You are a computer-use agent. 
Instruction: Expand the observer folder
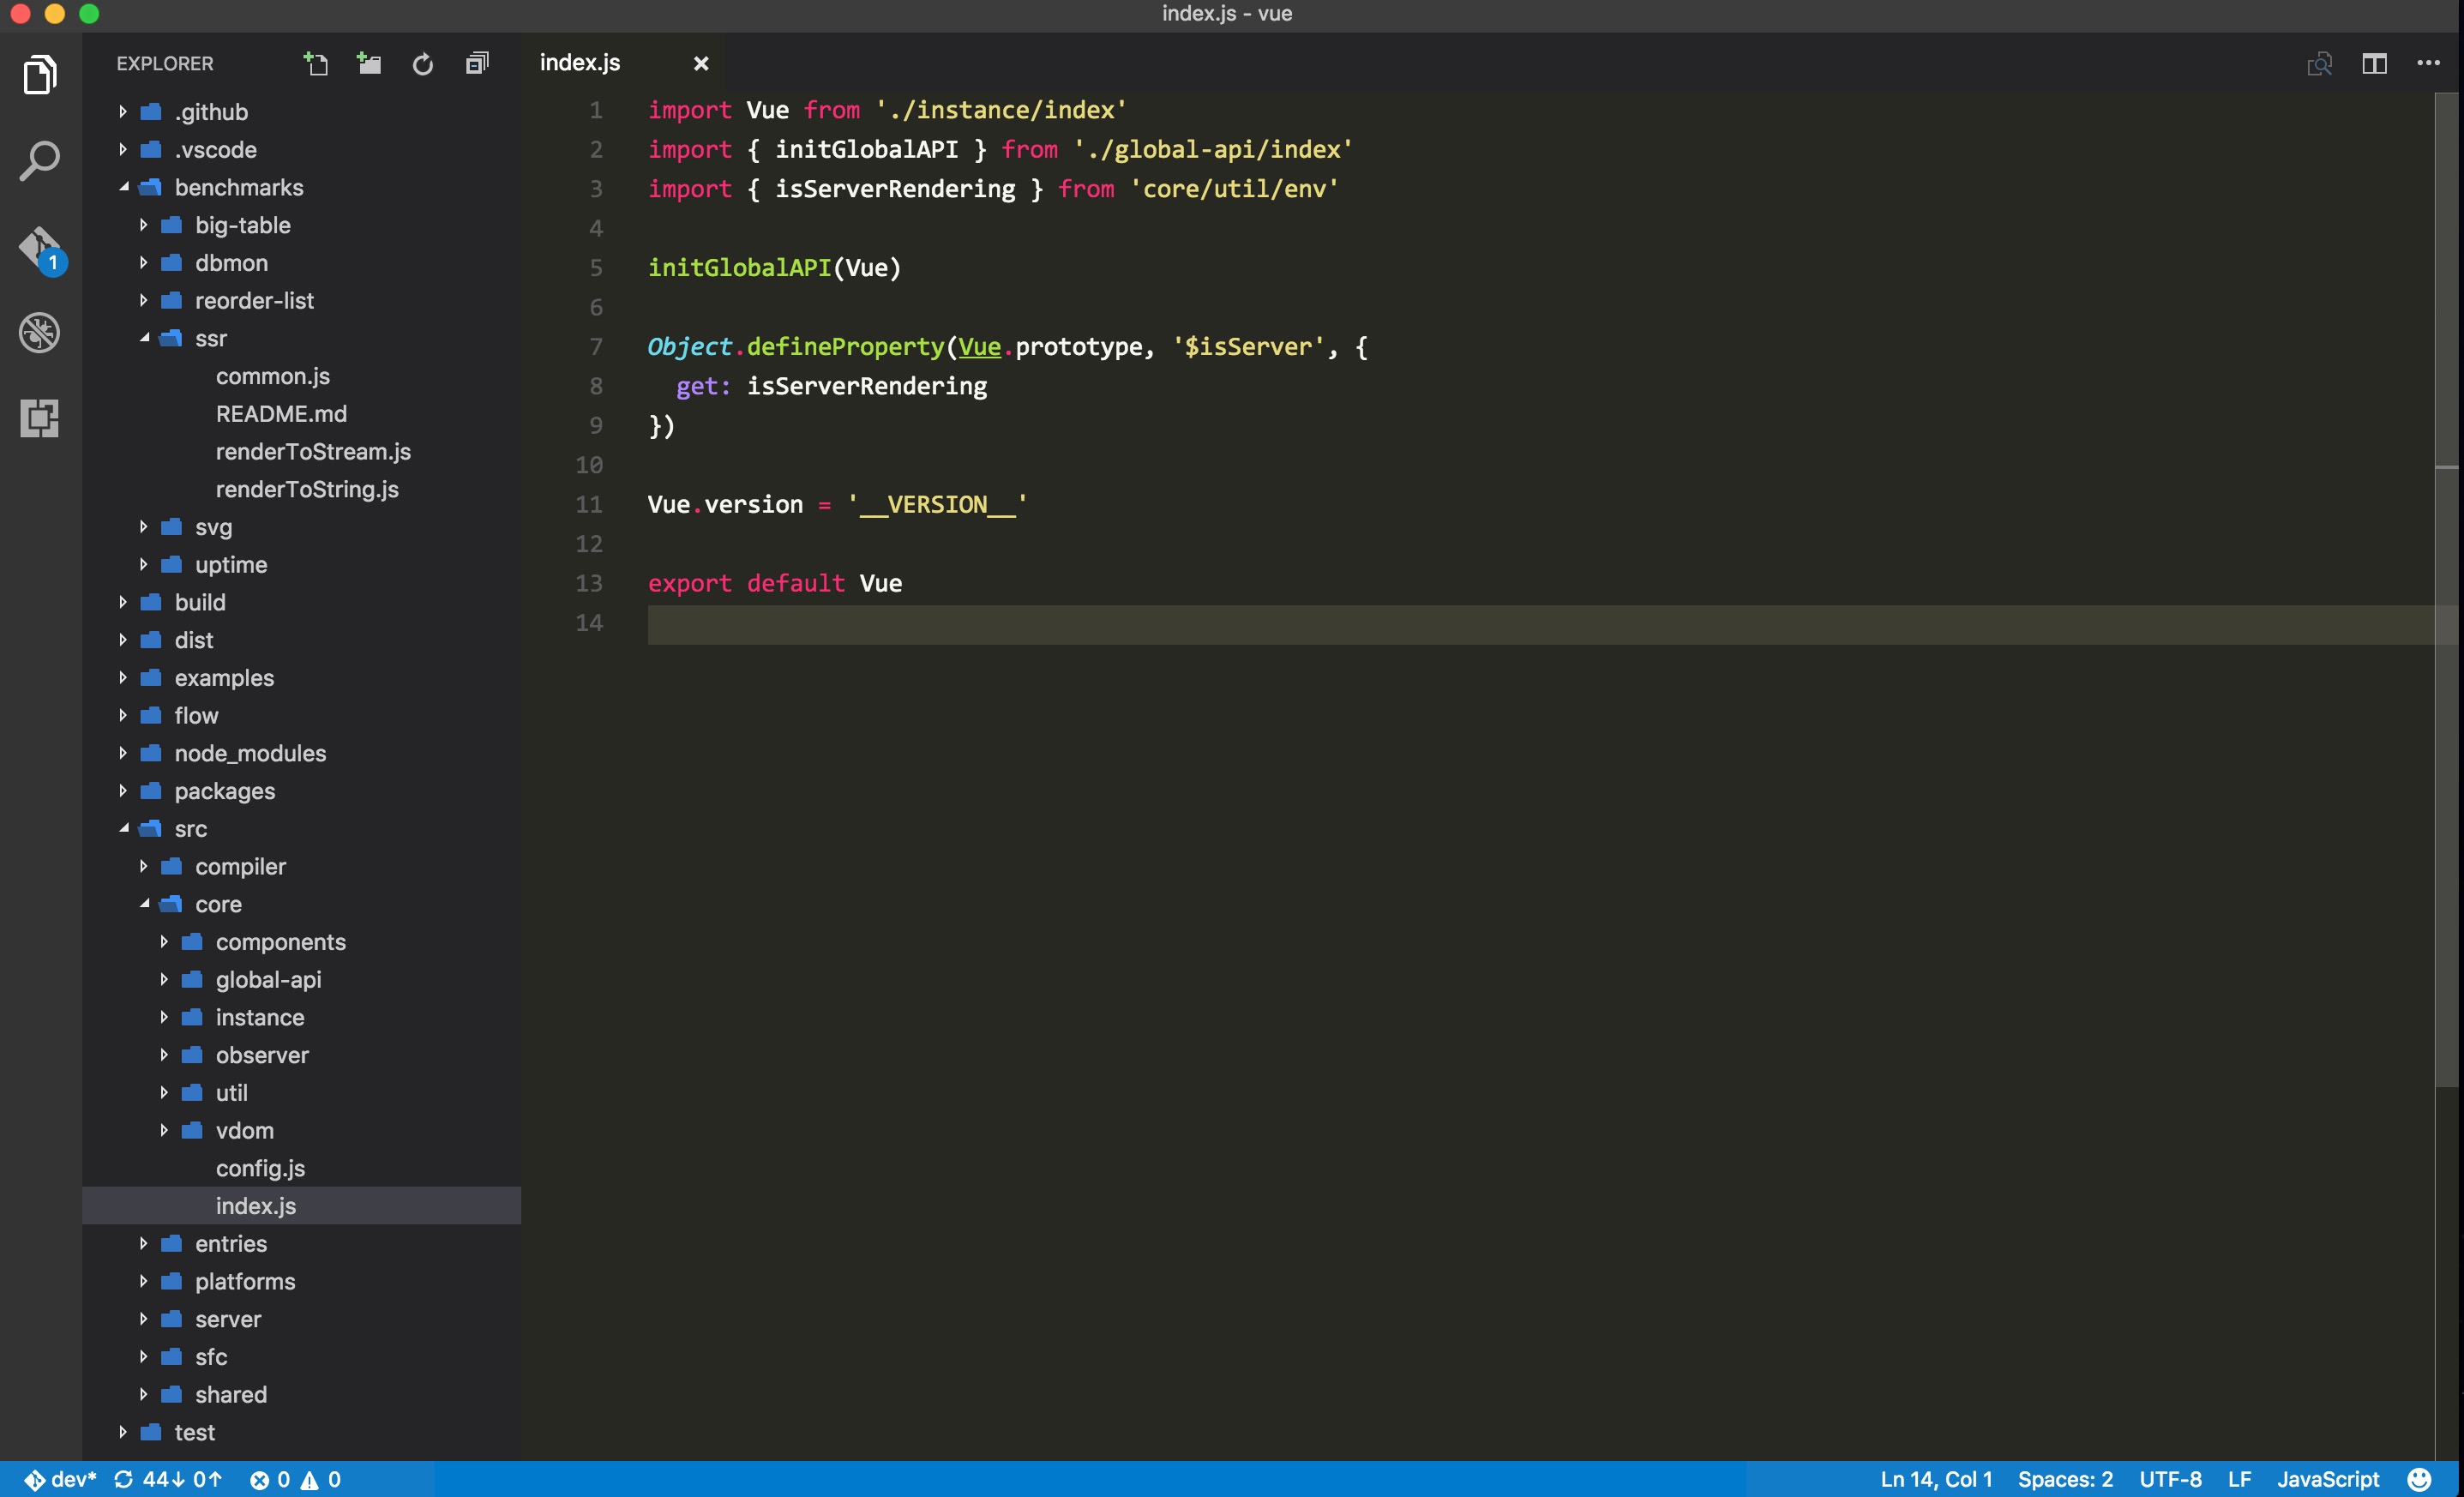point(301,1055)
